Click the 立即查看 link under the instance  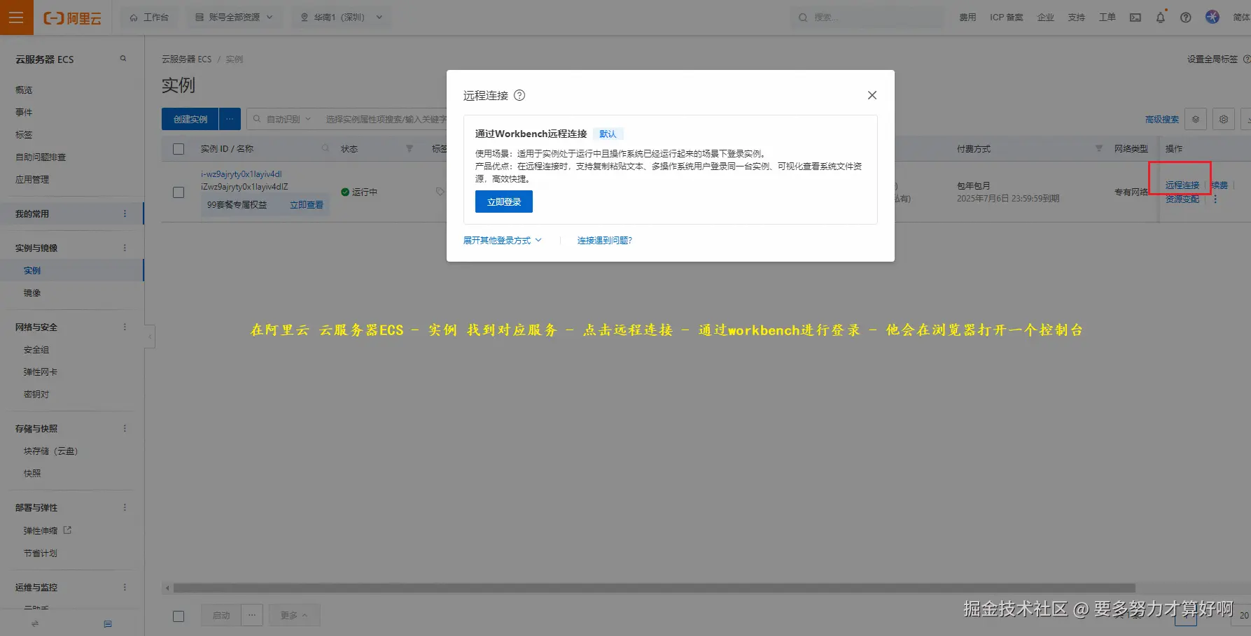[307, 205]
